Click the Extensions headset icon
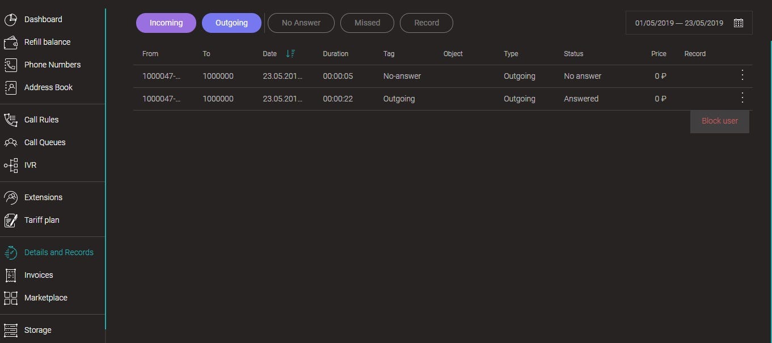 11,197
